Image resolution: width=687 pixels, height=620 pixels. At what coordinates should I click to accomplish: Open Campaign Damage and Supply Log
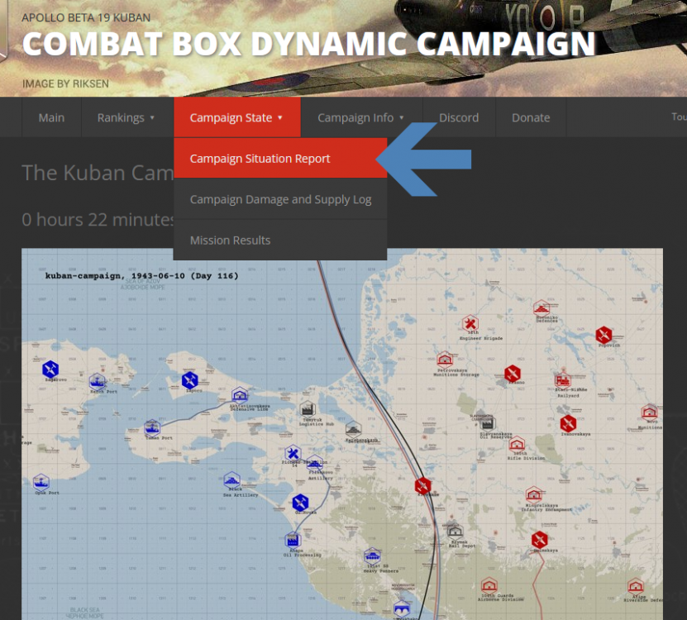coord(280,199)
